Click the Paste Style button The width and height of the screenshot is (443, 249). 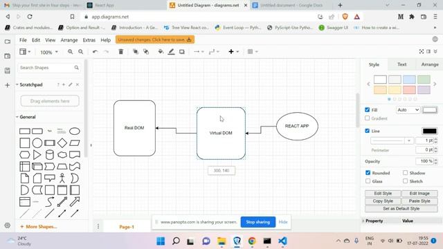pyautogui.click(x=419, y=201)
